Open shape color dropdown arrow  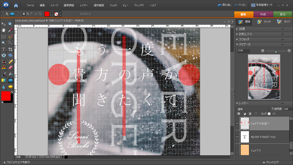click(x=51, y=14)
